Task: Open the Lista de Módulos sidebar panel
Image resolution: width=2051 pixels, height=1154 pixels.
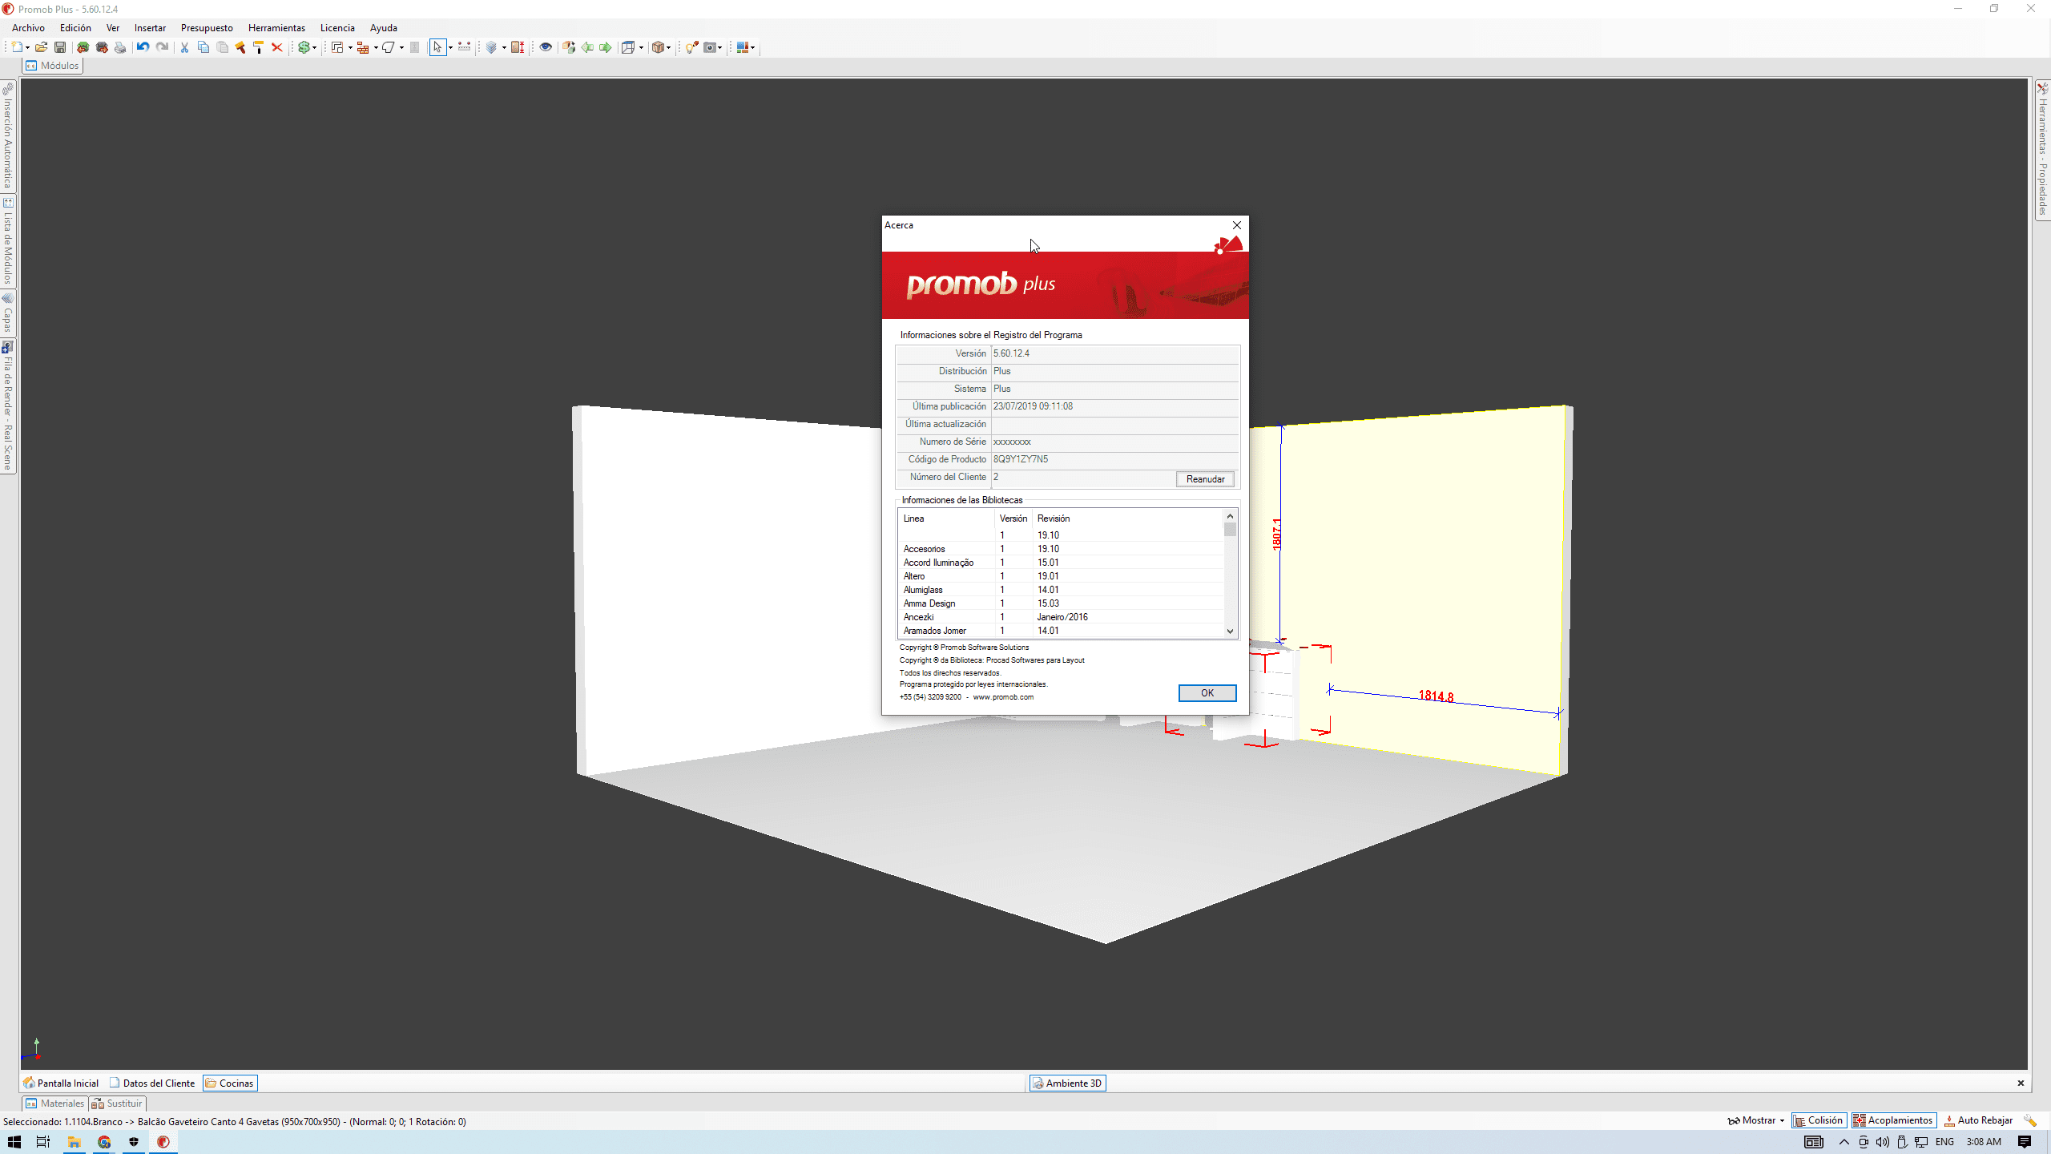Action: pyautogui.click(x=8, y=240)
